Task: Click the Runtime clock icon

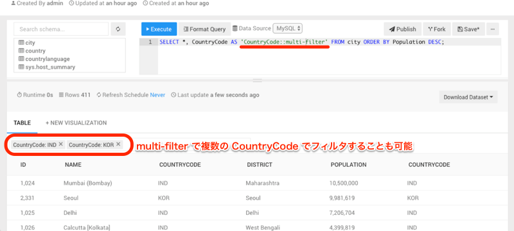Action: click(x=19, y=95)
